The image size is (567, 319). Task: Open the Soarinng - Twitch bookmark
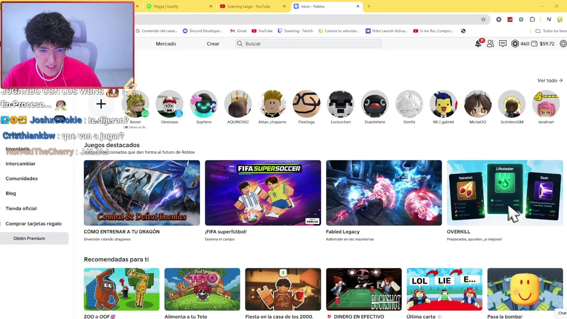point(295,31)
